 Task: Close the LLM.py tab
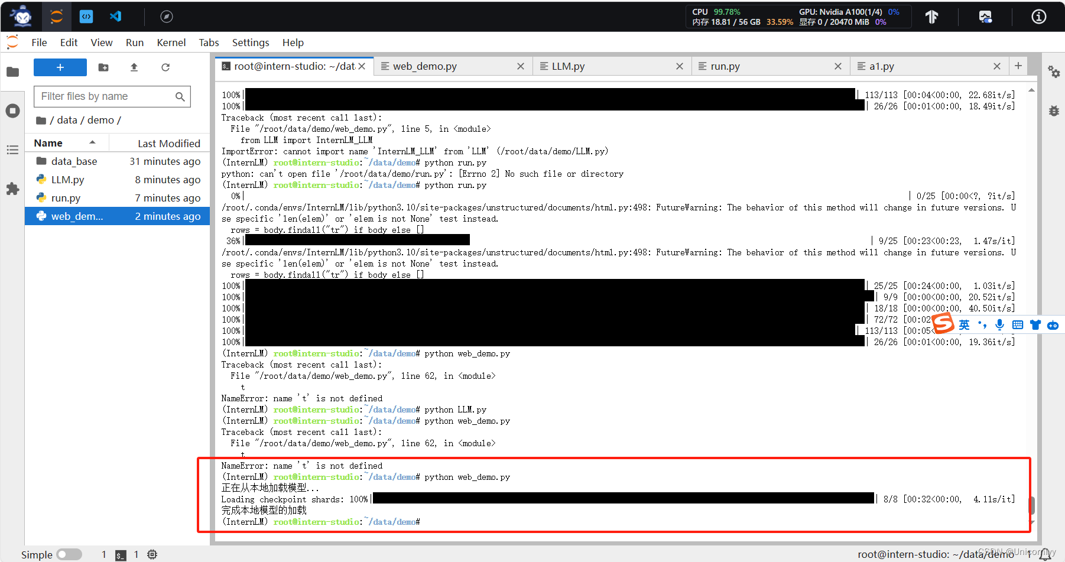pos(680,66)
